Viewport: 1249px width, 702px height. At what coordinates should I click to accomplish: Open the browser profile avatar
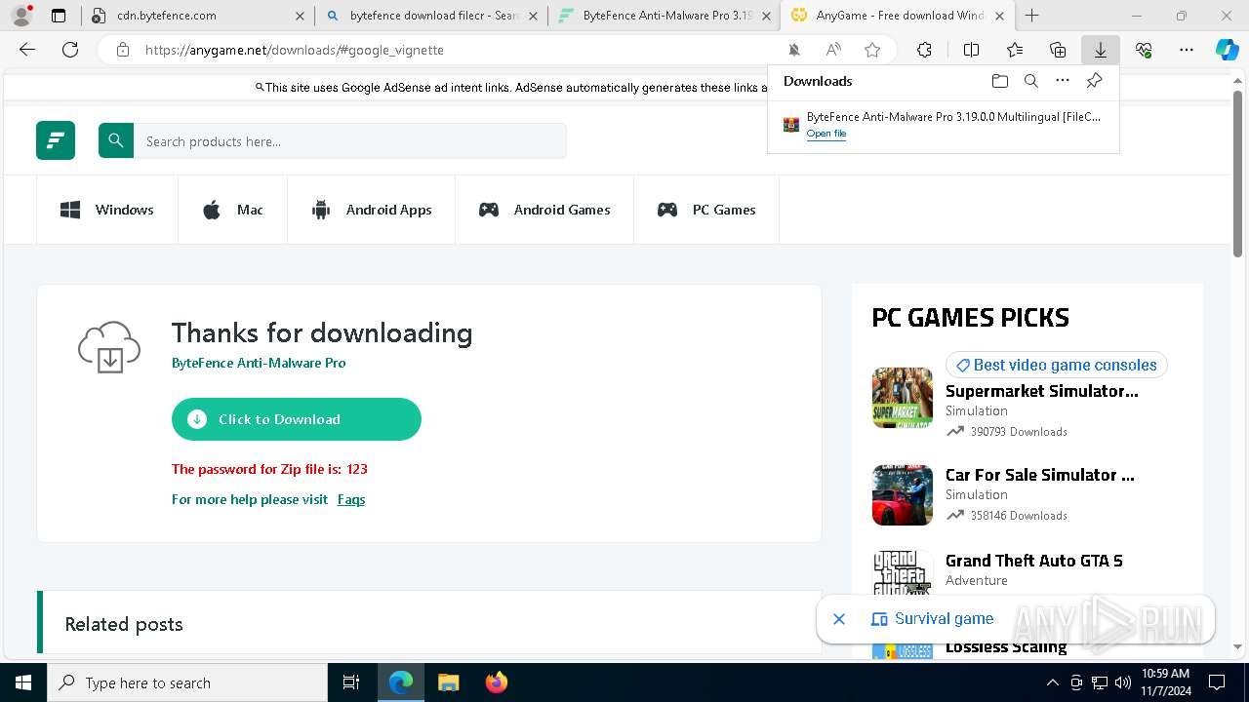[21, 16]
